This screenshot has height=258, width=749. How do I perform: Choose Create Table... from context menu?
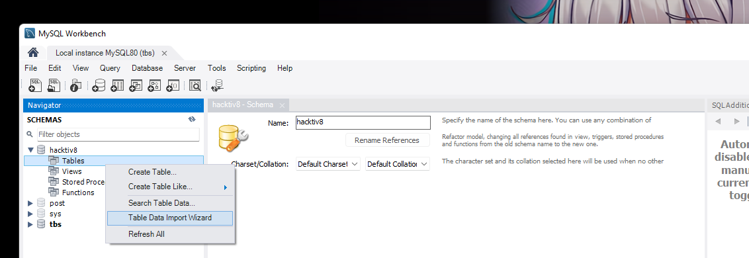(x=170, y=172)
